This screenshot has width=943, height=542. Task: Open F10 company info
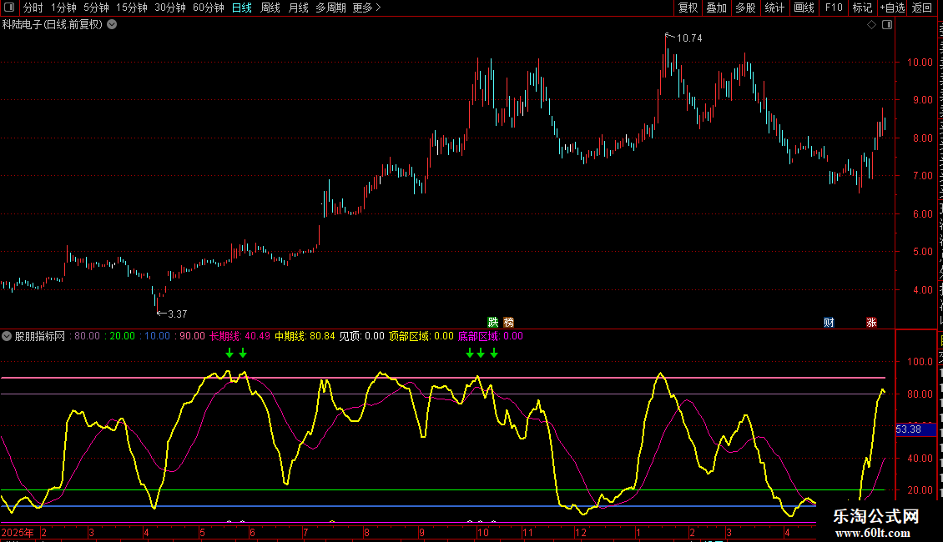coord(834,8)
